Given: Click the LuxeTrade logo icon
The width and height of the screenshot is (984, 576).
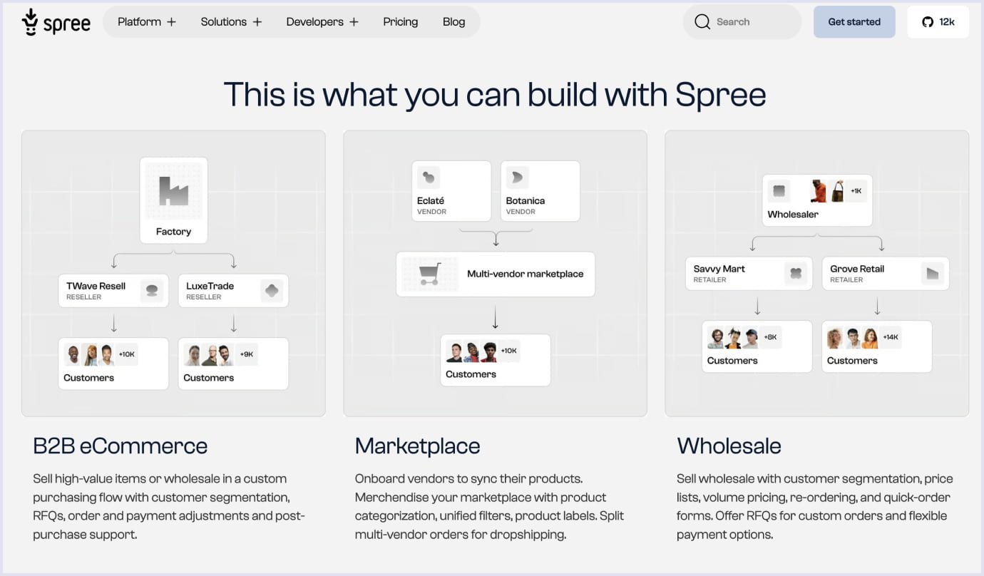Looking at the screenshot, I should (272, 291).
